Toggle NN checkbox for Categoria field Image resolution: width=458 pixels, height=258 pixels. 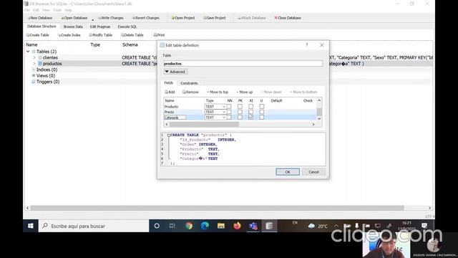click(x=229, y=118)
